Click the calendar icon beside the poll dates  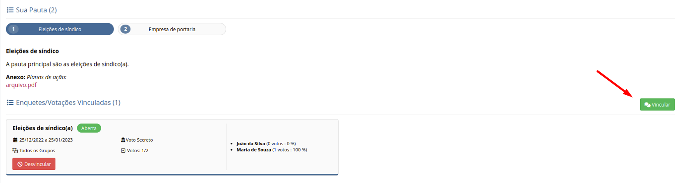[x=15, y=140]
